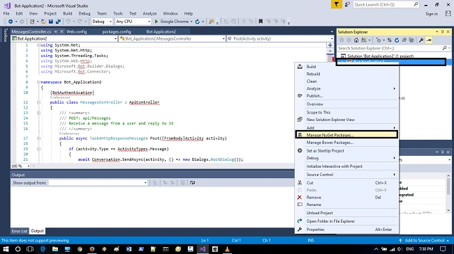Click VLC cone icon in taskbar
This screenshot has width=454, height=254.
pyautogui.click(x=227, y=249)
